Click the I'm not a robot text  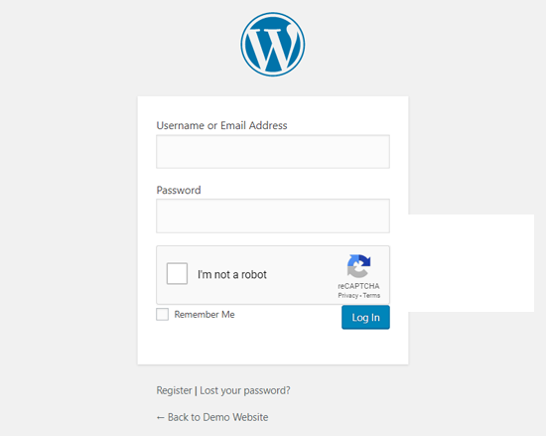232,274
